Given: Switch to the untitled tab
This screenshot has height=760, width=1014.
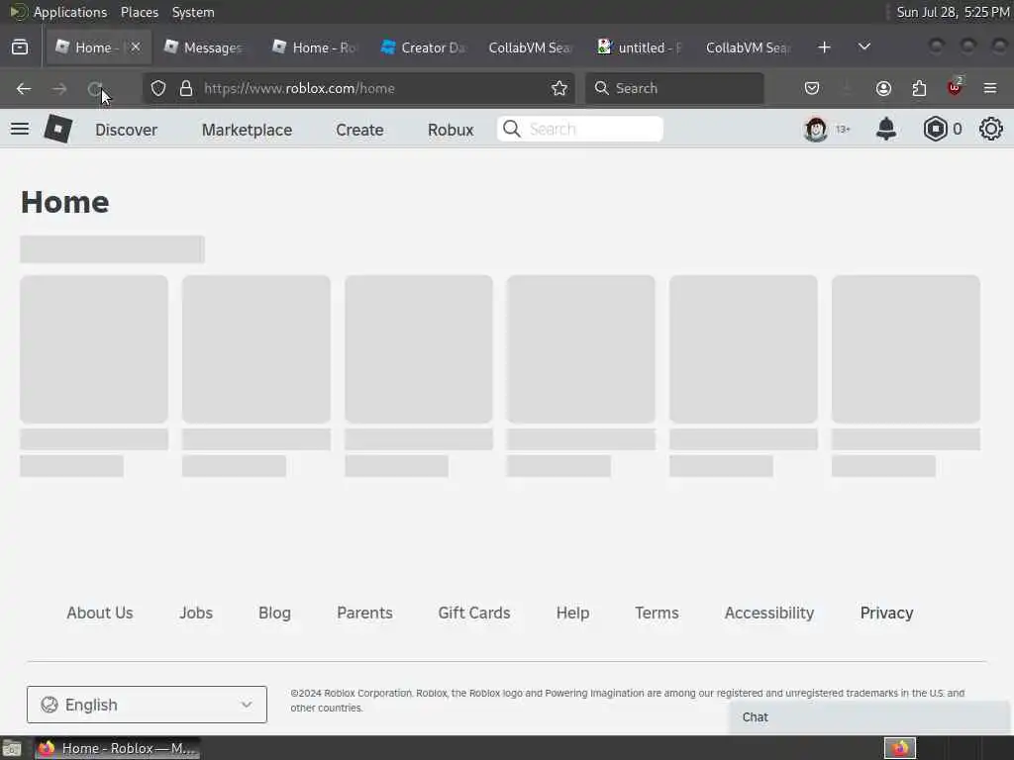Looking at the screenshot, I should click(x=641, y=47).
